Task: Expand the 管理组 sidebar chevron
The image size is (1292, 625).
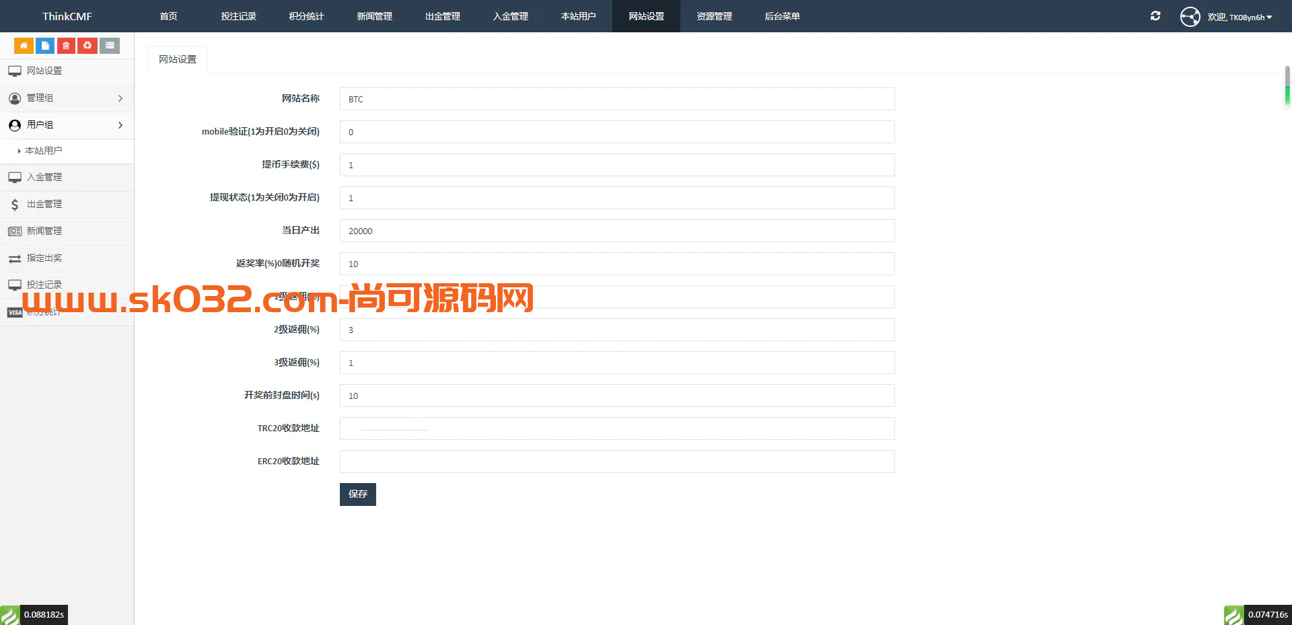Action: click(x=120, y=98)
